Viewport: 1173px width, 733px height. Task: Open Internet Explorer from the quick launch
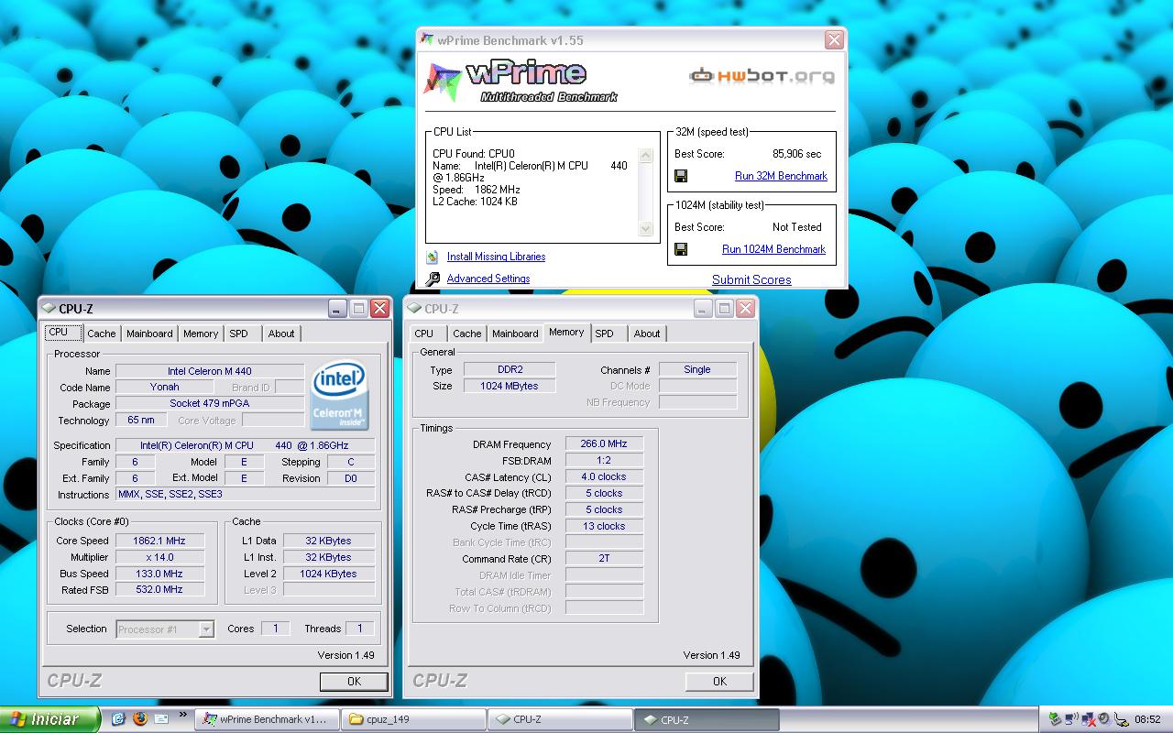[x=118, y=719]
